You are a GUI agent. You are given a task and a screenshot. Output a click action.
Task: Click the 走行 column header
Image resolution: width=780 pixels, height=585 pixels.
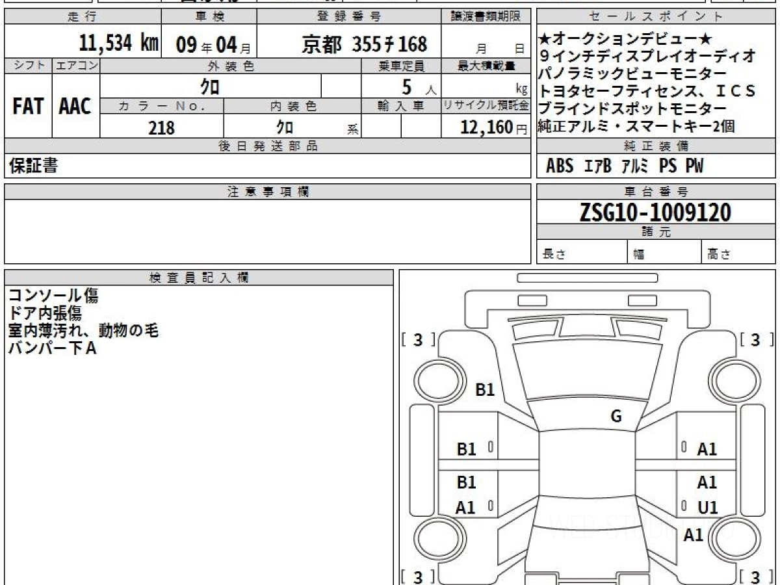click(82, 17)
